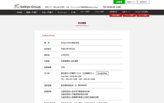
Task: Select license 東京都知事免許（5）第80089号 text
Action: (74, 85)
